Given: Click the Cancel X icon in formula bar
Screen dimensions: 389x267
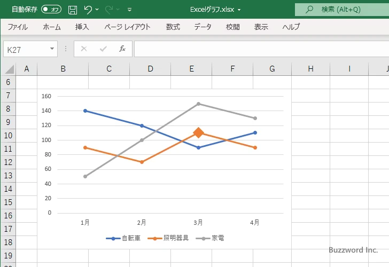Looking at the screenshot, I should [x=84, y=49].
